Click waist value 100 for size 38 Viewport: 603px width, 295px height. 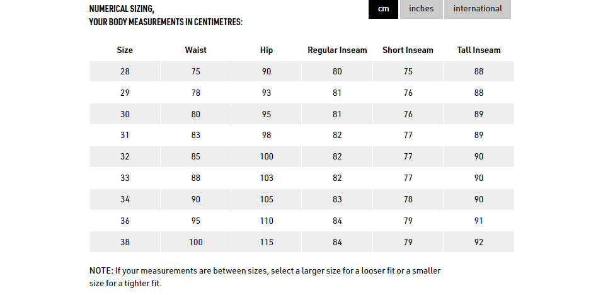point(196,242)
